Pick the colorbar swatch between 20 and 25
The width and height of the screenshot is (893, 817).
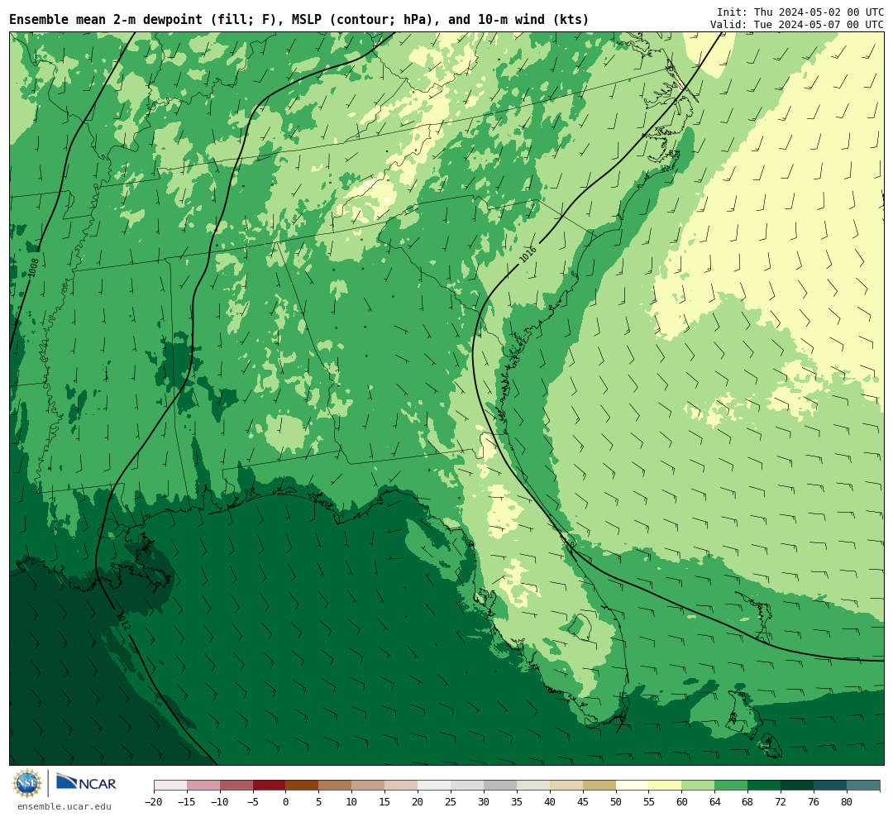pyautogui.click(x=435, y=786)
